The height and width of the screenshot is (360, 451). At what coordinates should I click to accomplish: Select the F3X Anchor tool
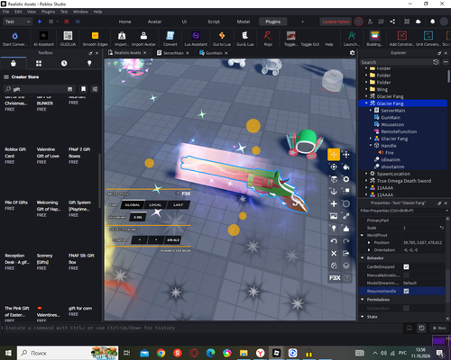tap(334, 192)
